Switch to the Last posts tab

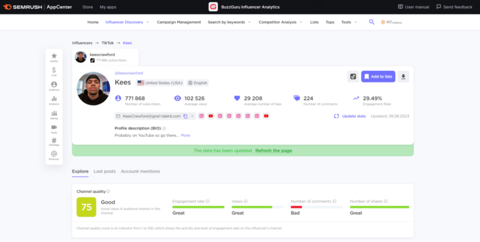tap(105, 171)
